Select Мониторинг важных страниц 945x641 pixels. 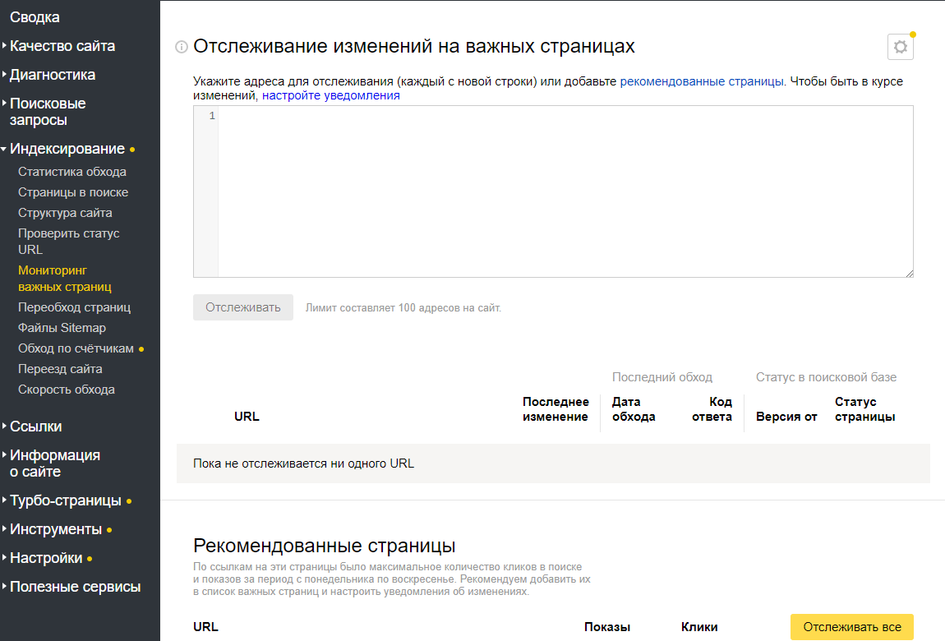click(x=64, y=279)
